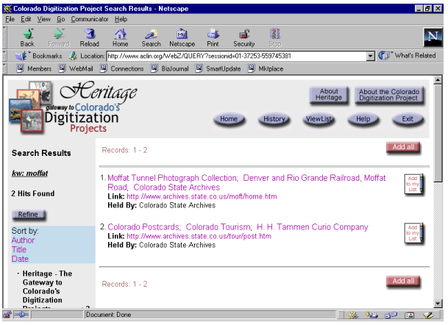Open the Navigator icon in component bar
Screen dimensions: 448x325
pyautogui.click(x=353, y=315)
